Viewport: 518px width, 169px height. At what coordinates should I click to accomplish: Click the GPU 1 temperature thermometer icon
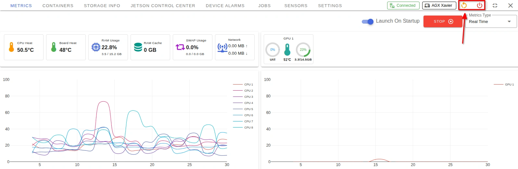coord(287,50)
